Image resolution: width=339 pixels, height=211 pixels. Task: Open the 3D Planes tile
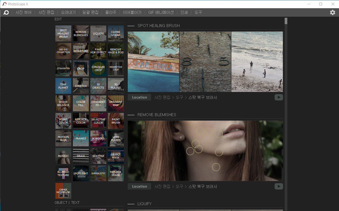pyautogui.click(x=116, y=86)
